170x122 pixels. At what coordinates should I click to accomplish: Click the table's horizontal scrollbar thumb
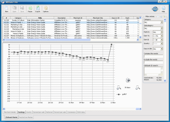coord(48,40)
